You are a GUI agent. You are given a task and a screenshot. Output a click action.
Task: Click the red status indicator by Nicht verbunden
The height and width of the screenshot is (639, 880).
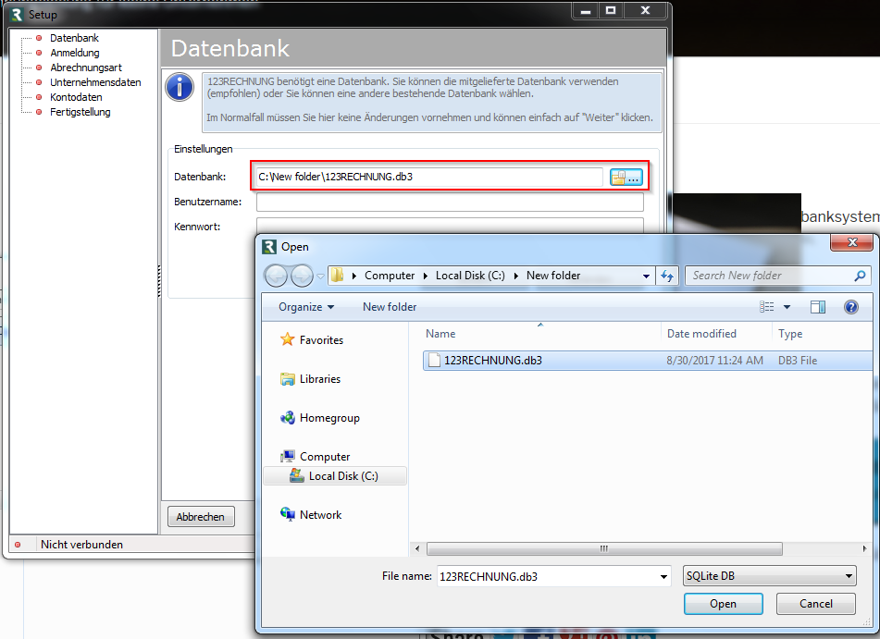(x=18, y=544)
